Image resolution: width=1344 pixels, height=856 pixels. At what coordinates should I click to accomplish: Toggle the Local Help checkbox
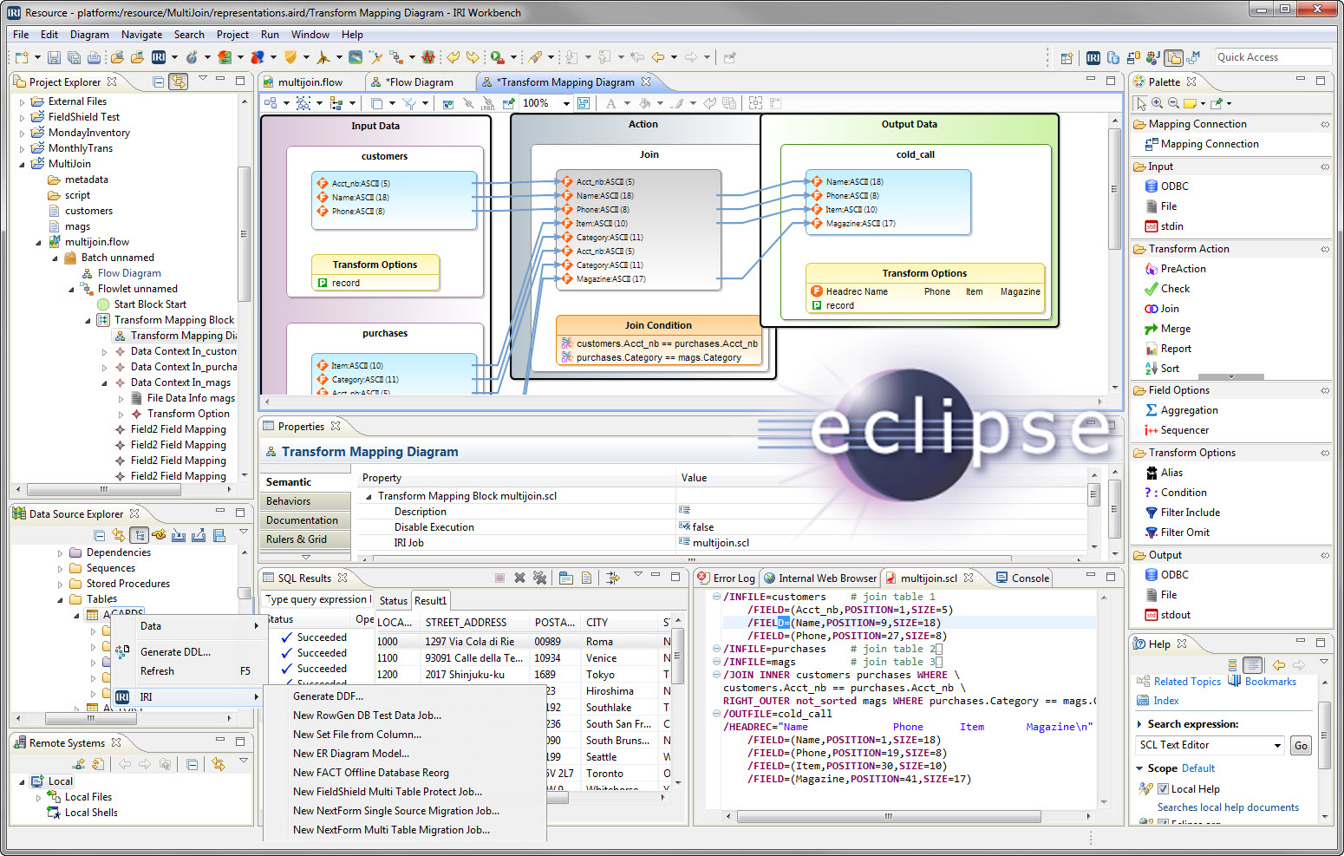(x=1164, y=789)
